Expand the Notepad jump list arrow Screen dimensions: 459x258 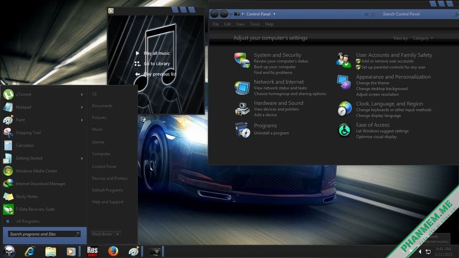click(82, 107)
